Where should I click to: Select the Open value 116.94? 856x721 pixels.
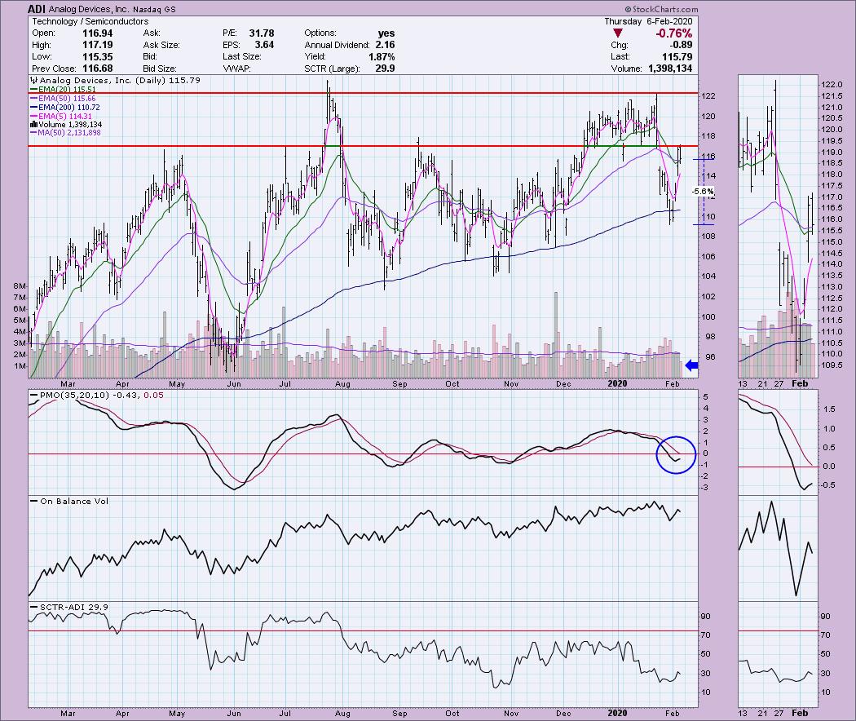tap(97, 33)
